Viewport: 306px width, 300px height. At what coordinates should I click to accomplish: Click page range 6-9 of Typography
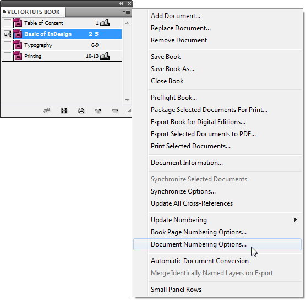click(95, 45)
